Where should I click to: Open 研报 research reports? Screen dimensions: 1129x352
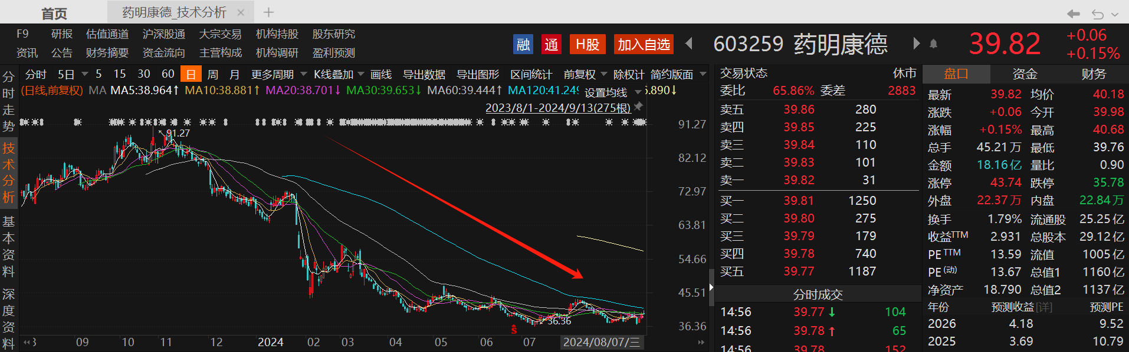(61, 34)
